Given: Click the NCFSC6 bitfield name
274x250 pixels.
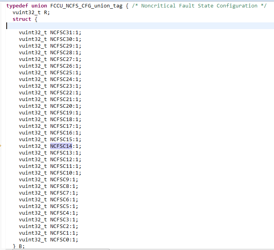Looking at the screenshot, I should [60, 200].
